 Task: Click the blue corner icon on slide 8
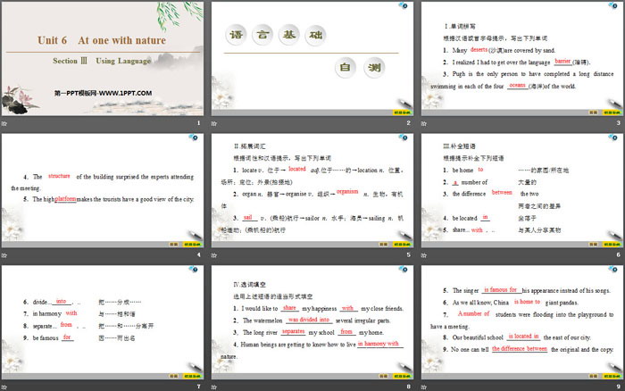point(404,270)
